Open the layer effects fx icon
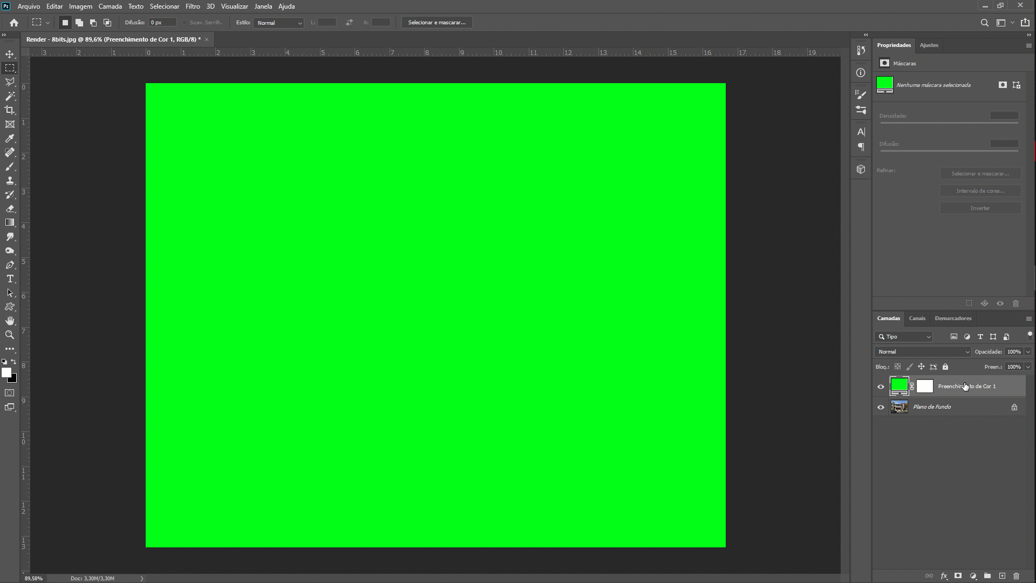Image resolution: width=1036 pixels, height=583 pixels. [944, 576]
